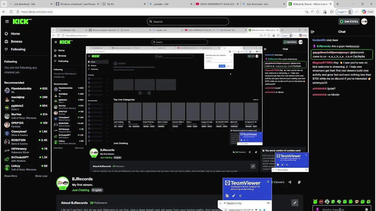Open ROSHTEIN channel in main Recommended list

26,142
